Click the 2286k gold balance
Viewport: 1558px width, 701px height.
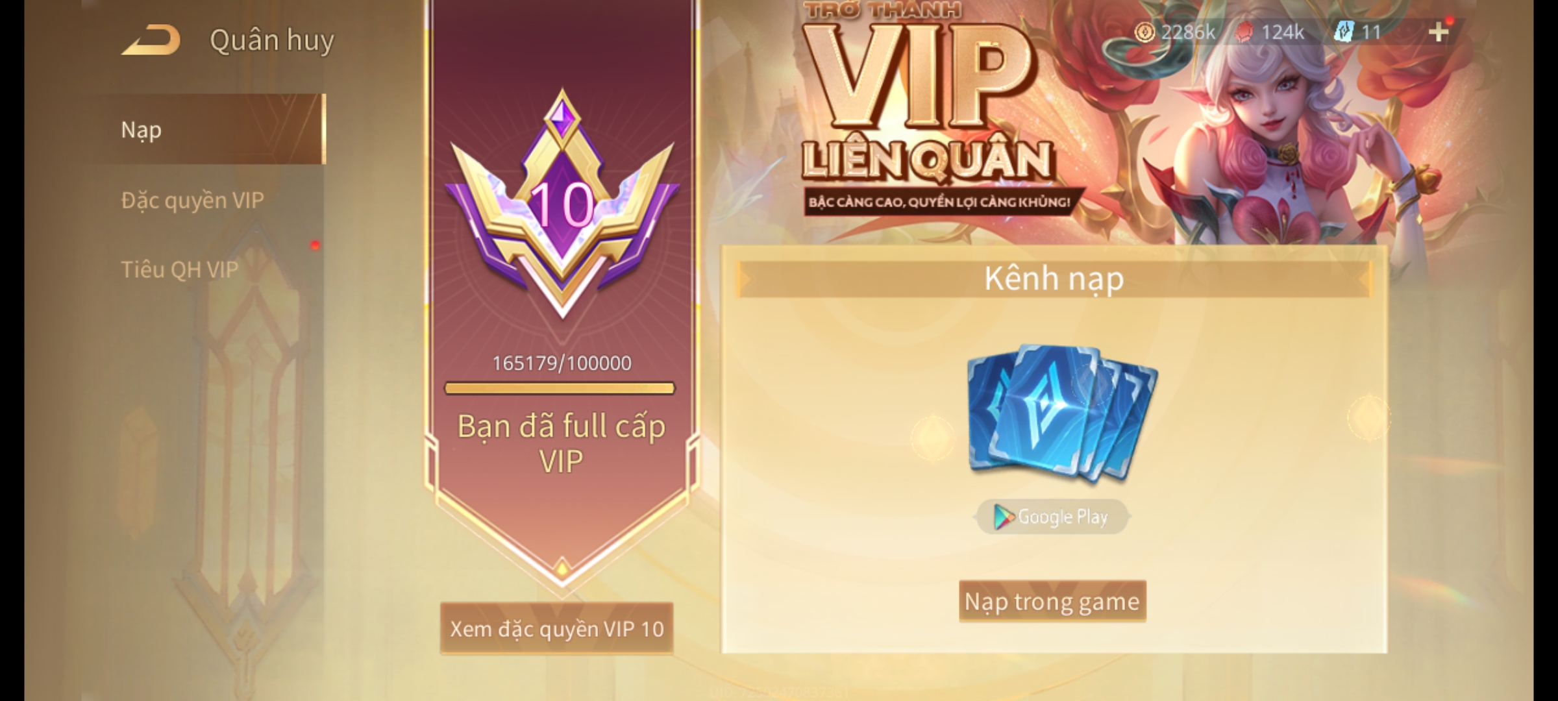pos(1187,32)
